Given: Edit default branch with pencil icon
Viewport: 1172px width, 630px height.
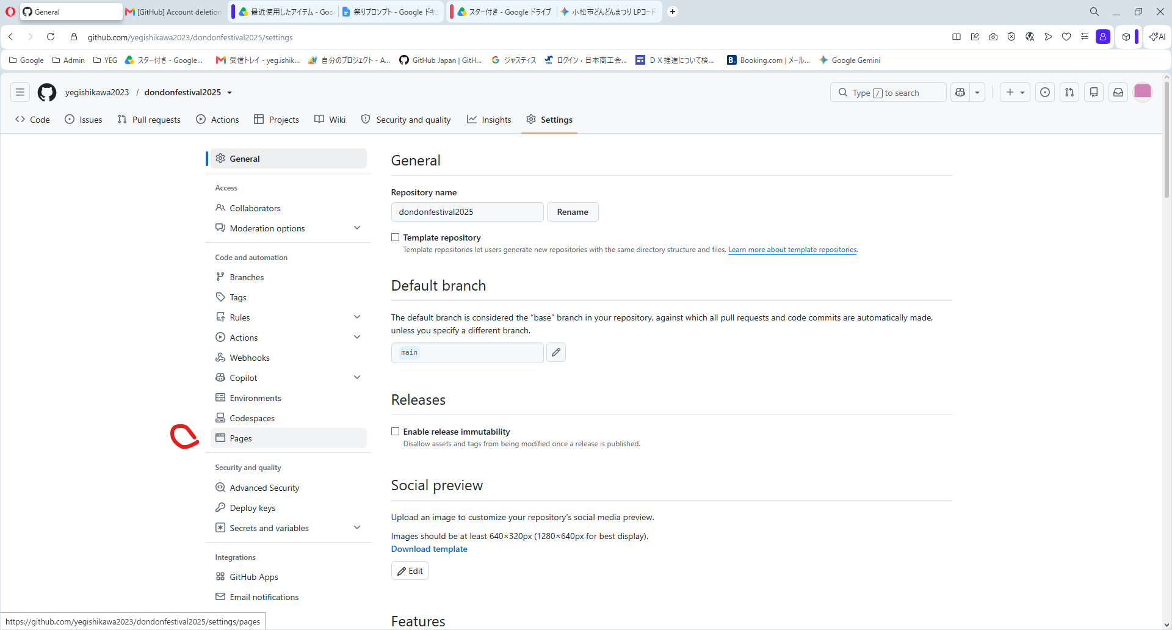Looking at the screenshot, I should pos(556,352).
